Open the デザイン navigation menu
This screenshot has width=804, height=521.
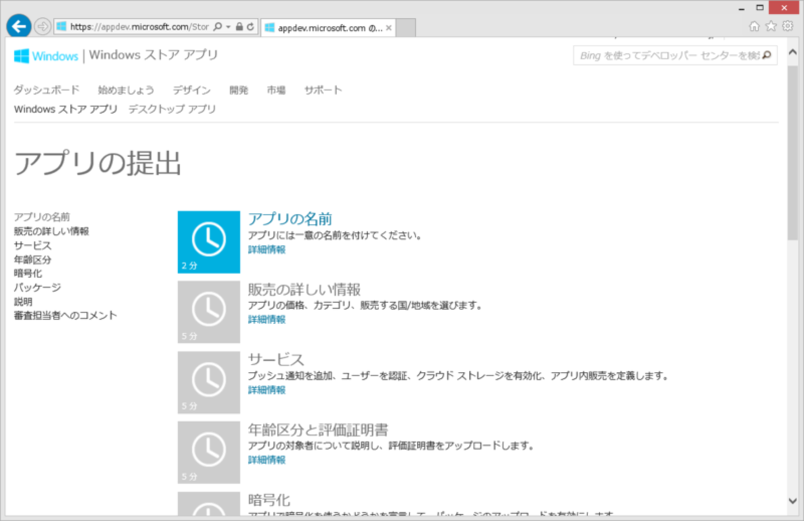pos(191,90)
